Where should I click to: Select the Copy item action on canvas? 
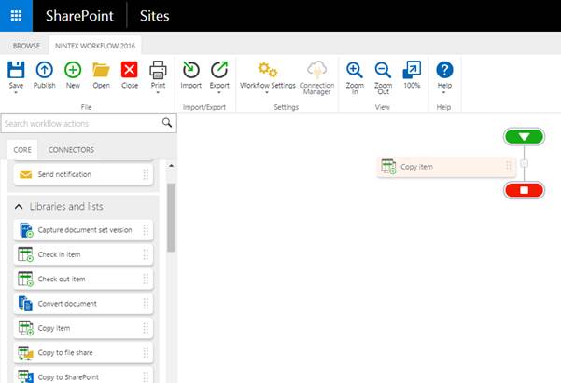click(446, 167)
